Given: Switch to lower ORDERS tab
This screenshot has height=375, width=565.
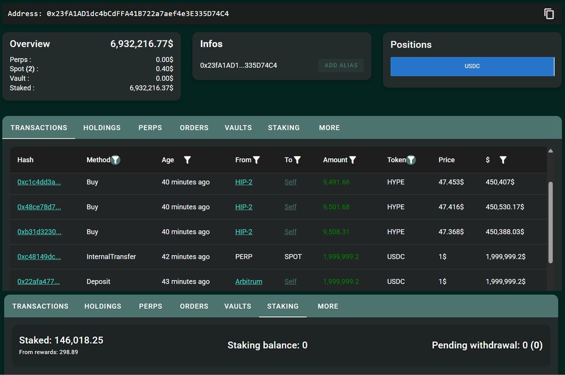Looking at the screenshot, I should tap(194, 306).
